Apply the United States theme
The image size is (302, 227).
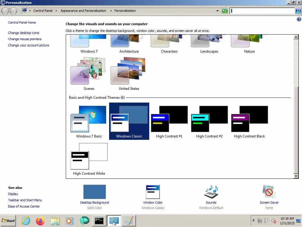tap(129, 74)
